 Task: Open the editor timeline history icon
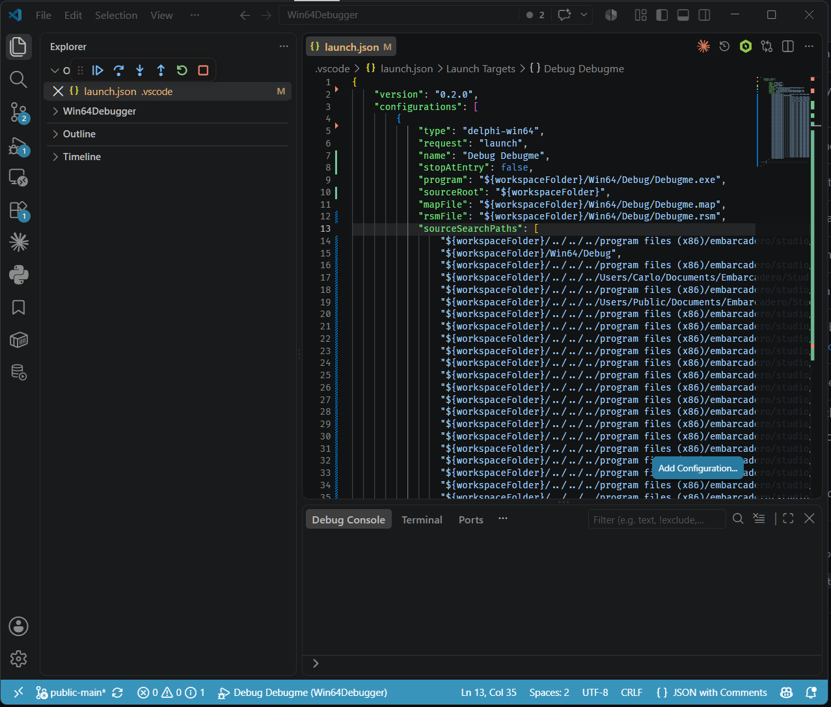724,46
